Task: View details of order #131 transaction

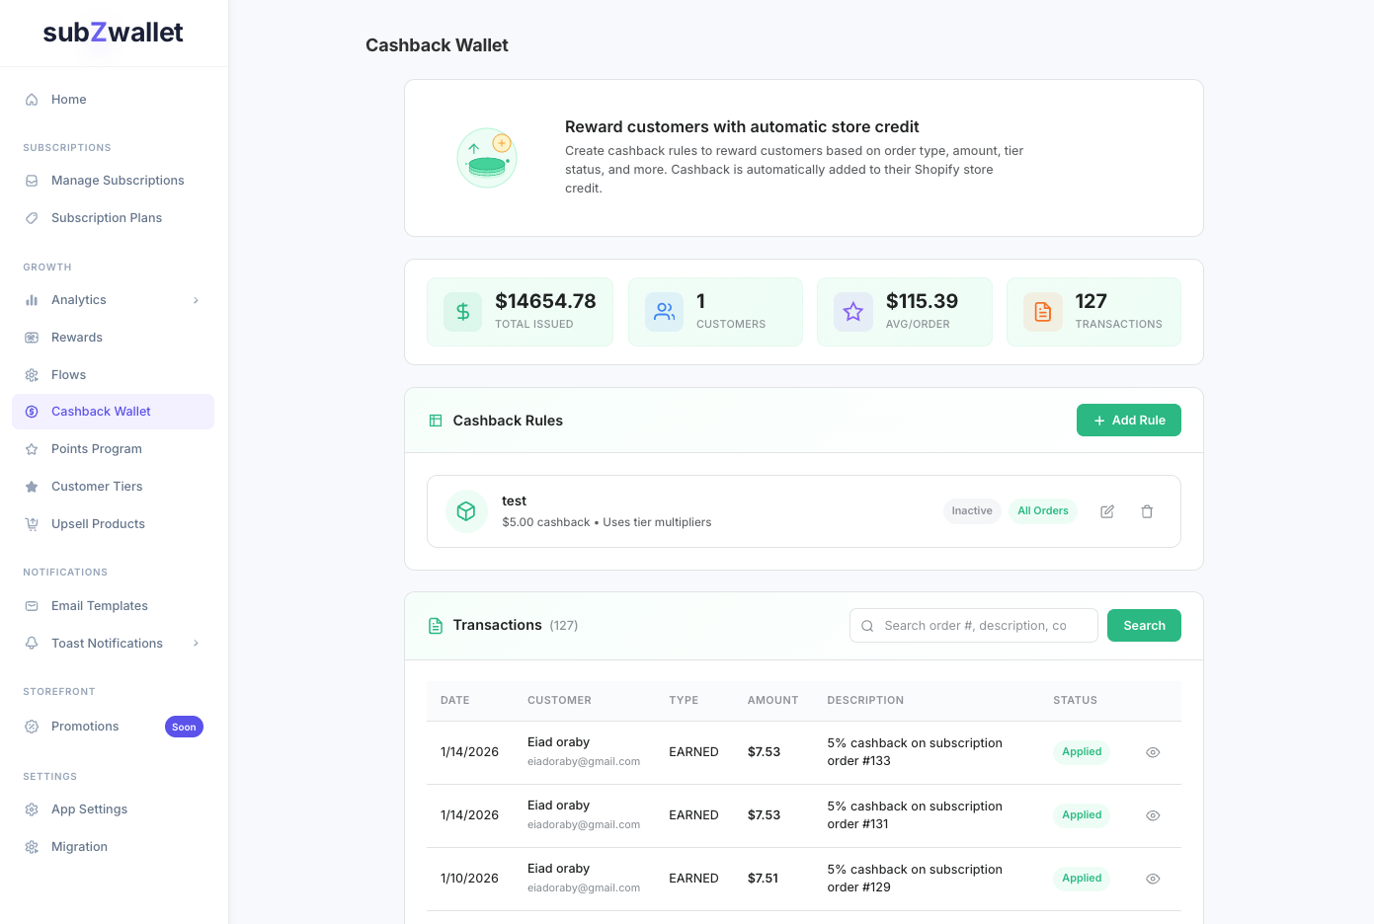Action: coord(1153,815)
